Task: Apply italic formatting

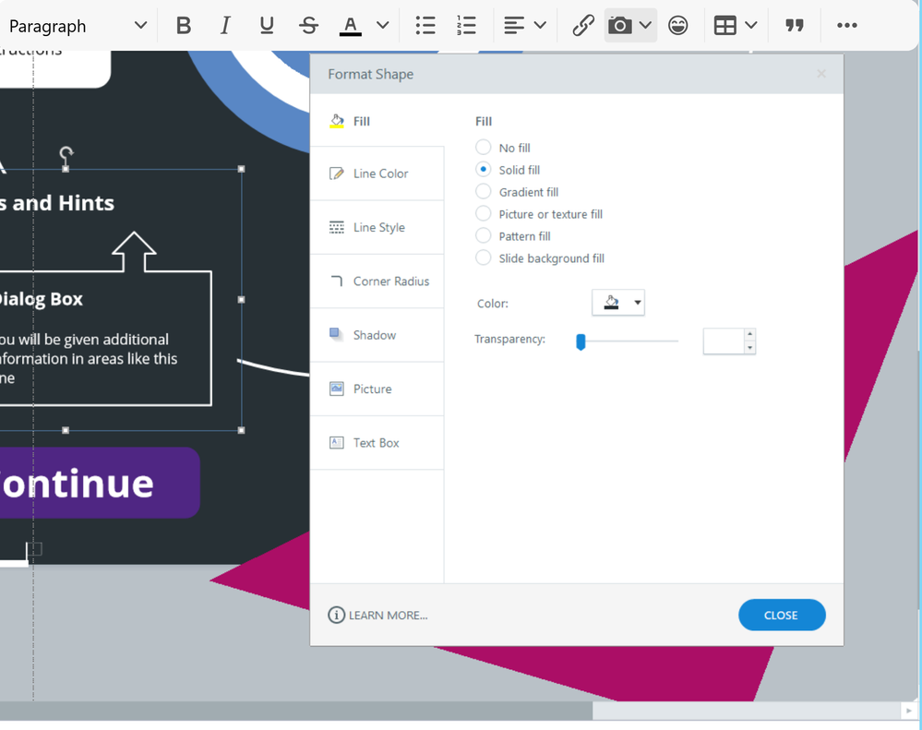Action: coord(225,26)
